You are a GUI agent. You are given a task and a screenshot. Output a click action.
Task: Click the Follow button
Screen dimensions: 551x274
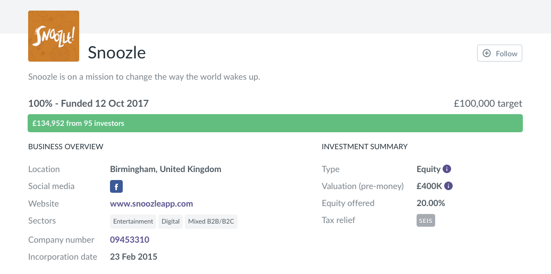coord(499,54)
